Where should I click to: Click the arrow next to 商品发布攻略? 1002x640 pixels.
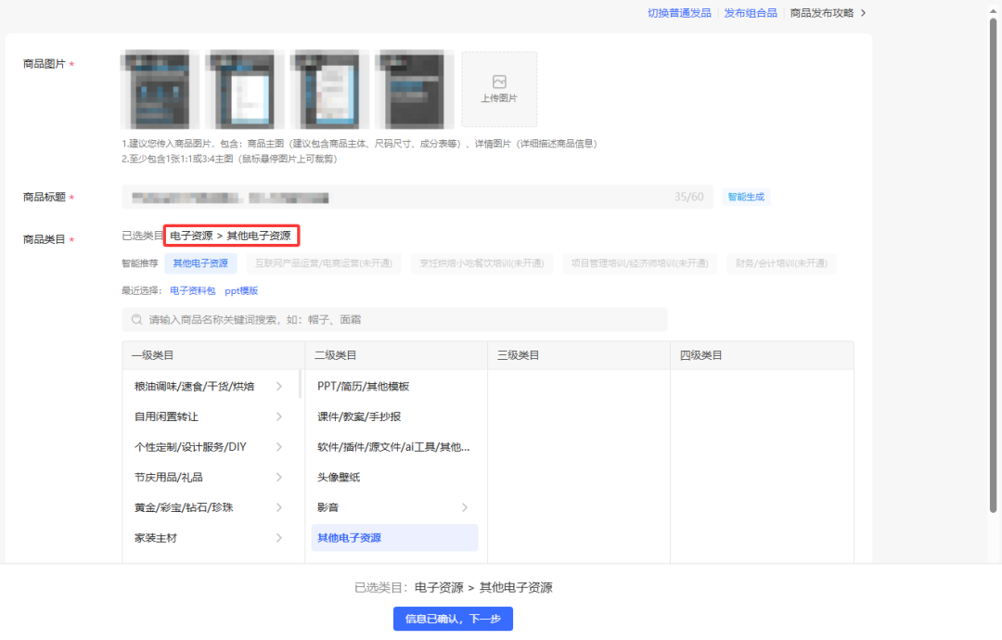[x=864, y=13]
